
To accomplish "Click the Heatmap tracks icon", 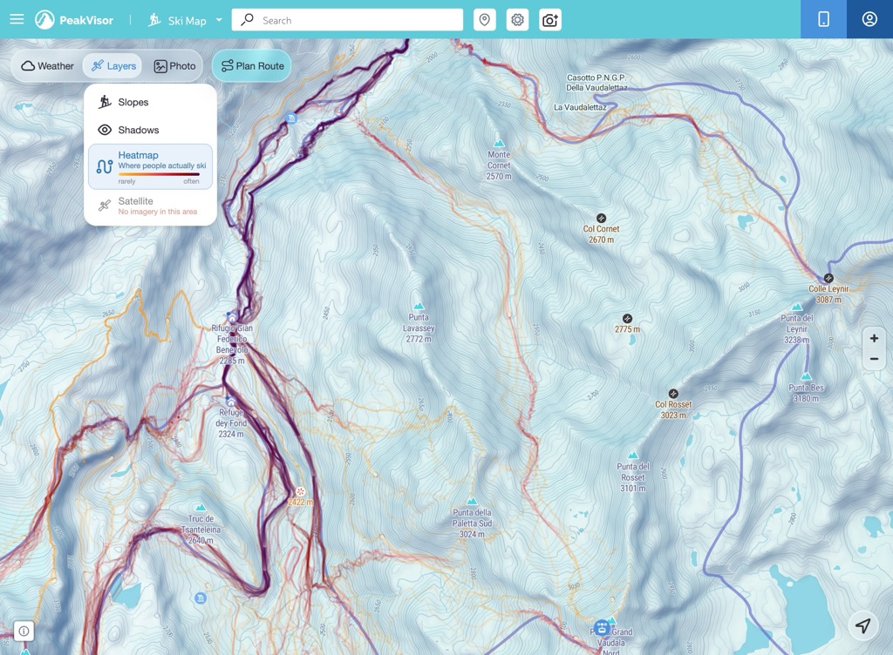I will click(x=105, y=166).
